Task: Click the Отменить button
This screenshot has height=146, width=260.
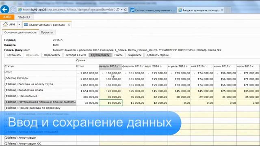Action: 32,55
